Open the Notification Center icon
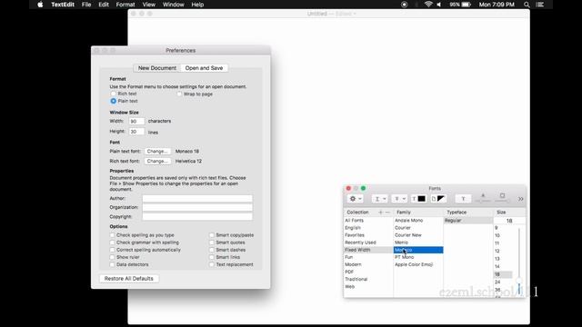 pos(540,5)
